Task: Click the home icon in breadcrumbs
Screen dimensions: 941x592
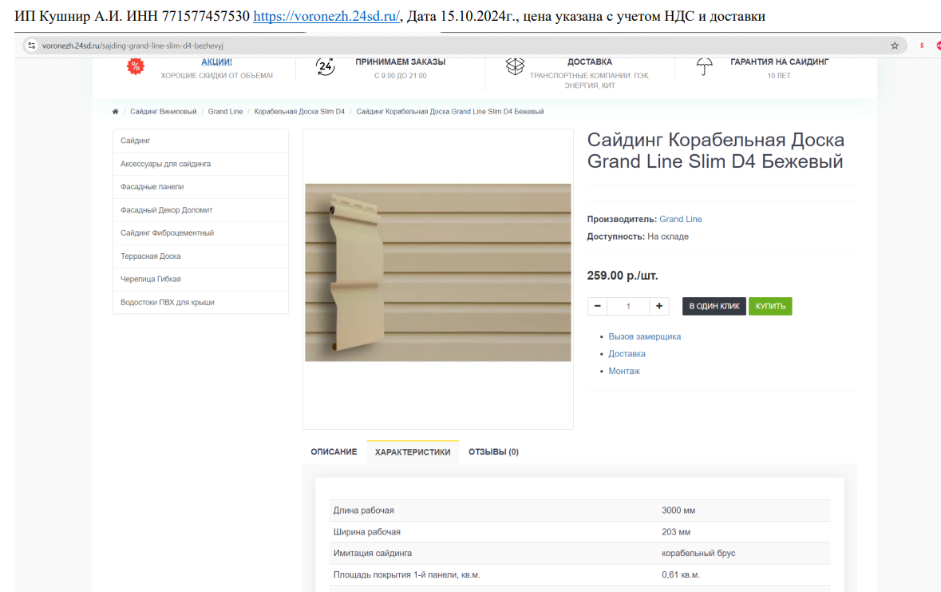Action: click(x=115, y=112)
